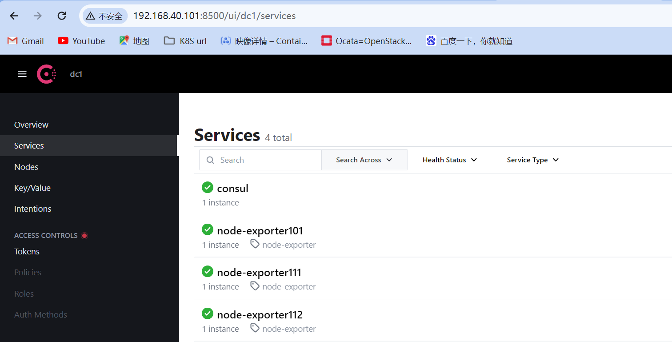
Task: Navigate to the Intentions page
Action: tap(32, 209)
